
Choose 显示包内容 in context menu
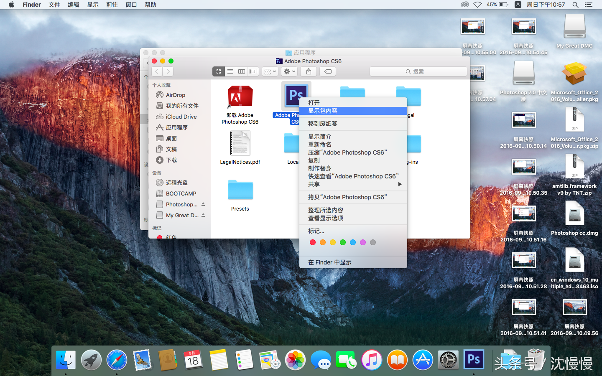[x=353, y=111]
